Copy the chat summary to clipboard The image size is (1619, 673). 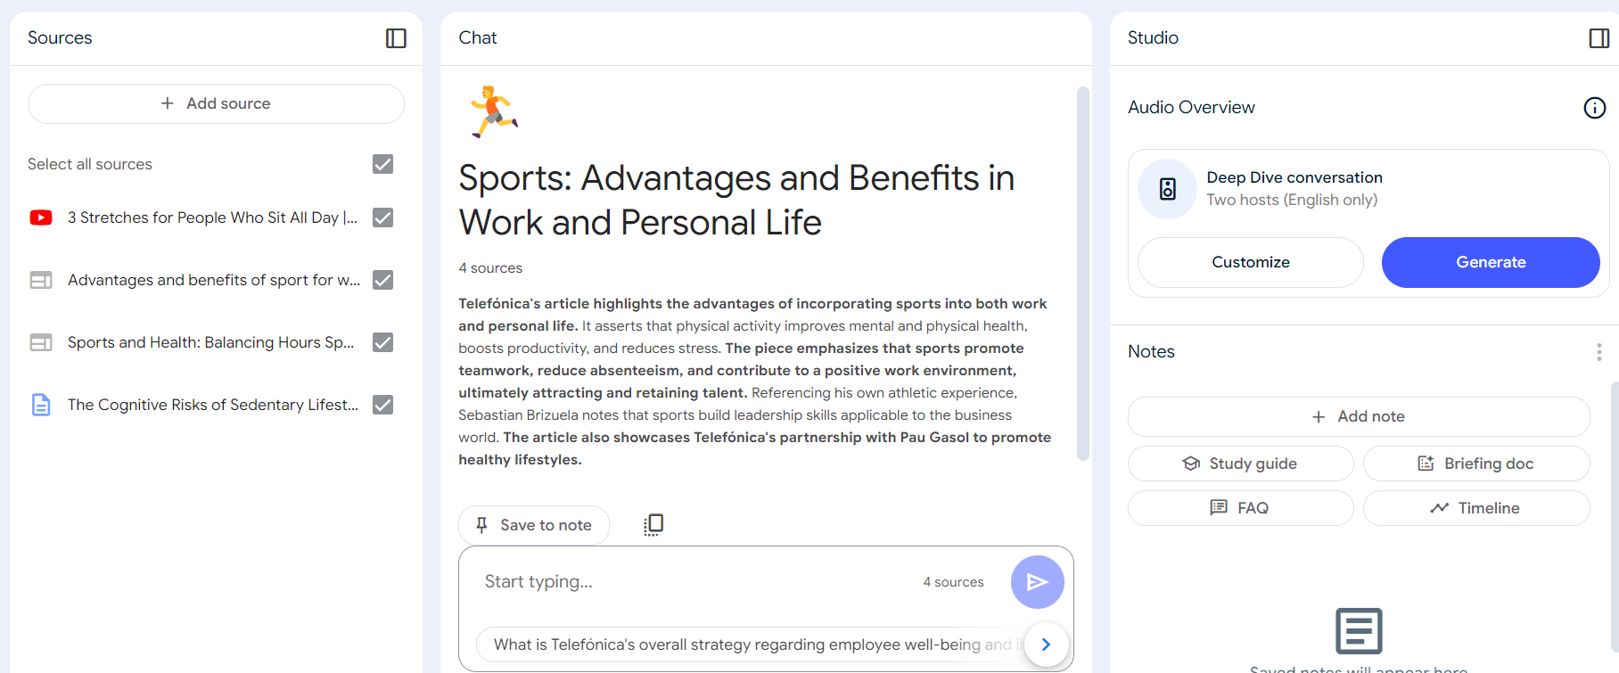click(653, 525)
